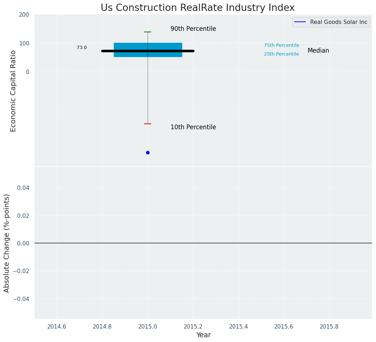Click the Year x-axis label
Screen dimensions: 376x342
[203, 335]
